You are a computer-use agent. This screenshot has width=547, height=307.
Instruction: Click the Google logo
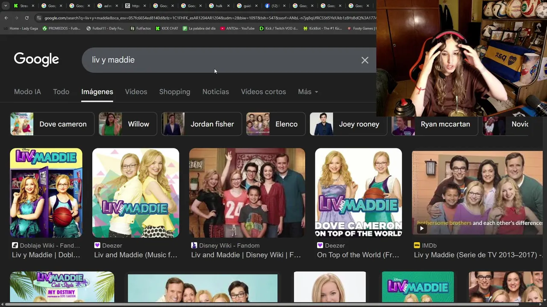coord(36,60)
